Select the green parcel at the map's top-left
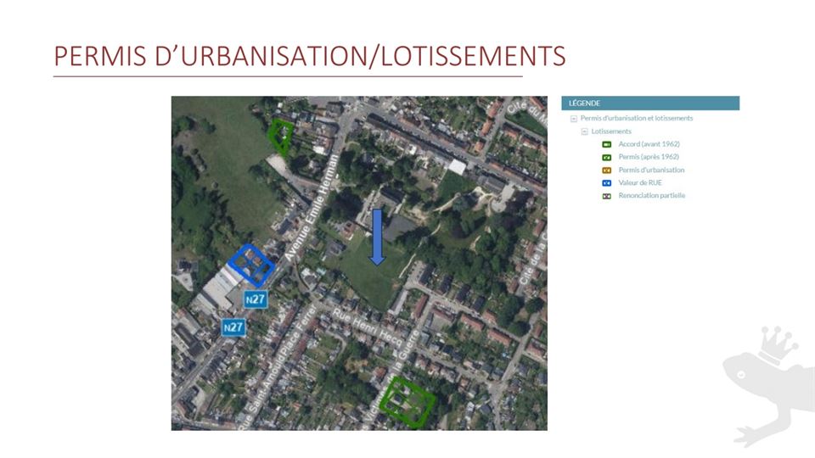This screenshot has width=815, height=458. point(280,135)
